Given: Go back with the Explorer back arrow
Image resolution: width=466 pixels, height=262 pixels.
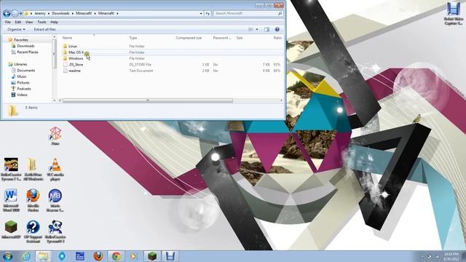Looking at the screenshot, I should click(x=7, y=13).
